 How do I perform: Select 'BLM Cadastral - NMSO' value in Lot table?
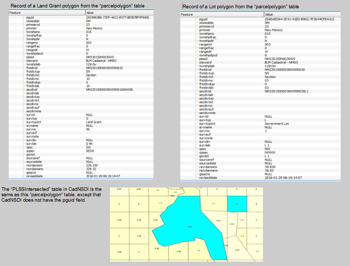tap(281, 62)
